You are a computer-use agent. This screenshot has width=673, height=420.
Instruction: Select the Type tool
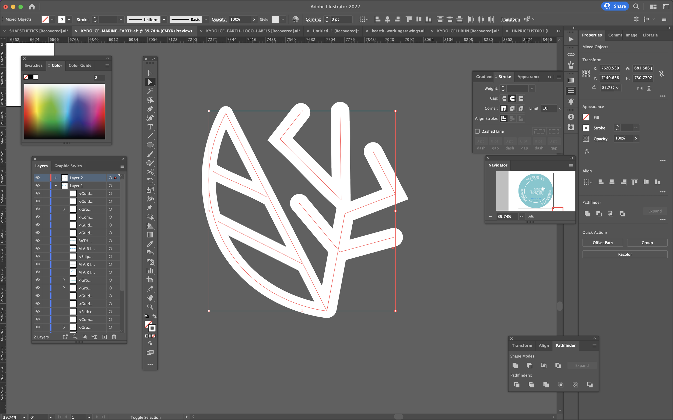[150, 127]
